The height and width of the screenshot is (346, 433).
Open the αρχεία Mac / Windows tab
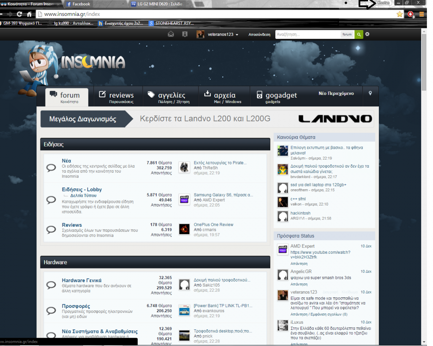224,97
